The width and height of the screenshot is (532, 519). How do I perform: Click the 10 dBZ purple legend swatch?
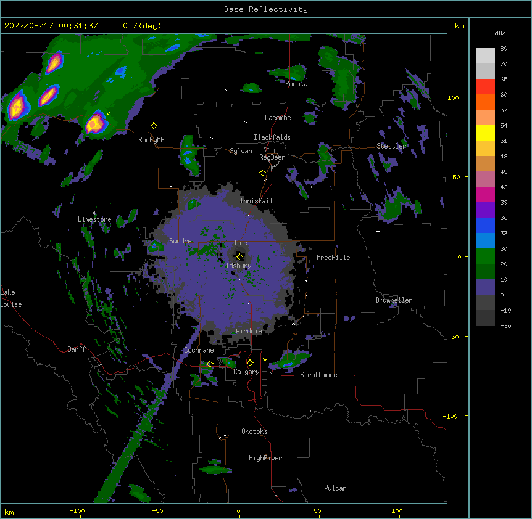pyautogui.click(x=485, y=287)
